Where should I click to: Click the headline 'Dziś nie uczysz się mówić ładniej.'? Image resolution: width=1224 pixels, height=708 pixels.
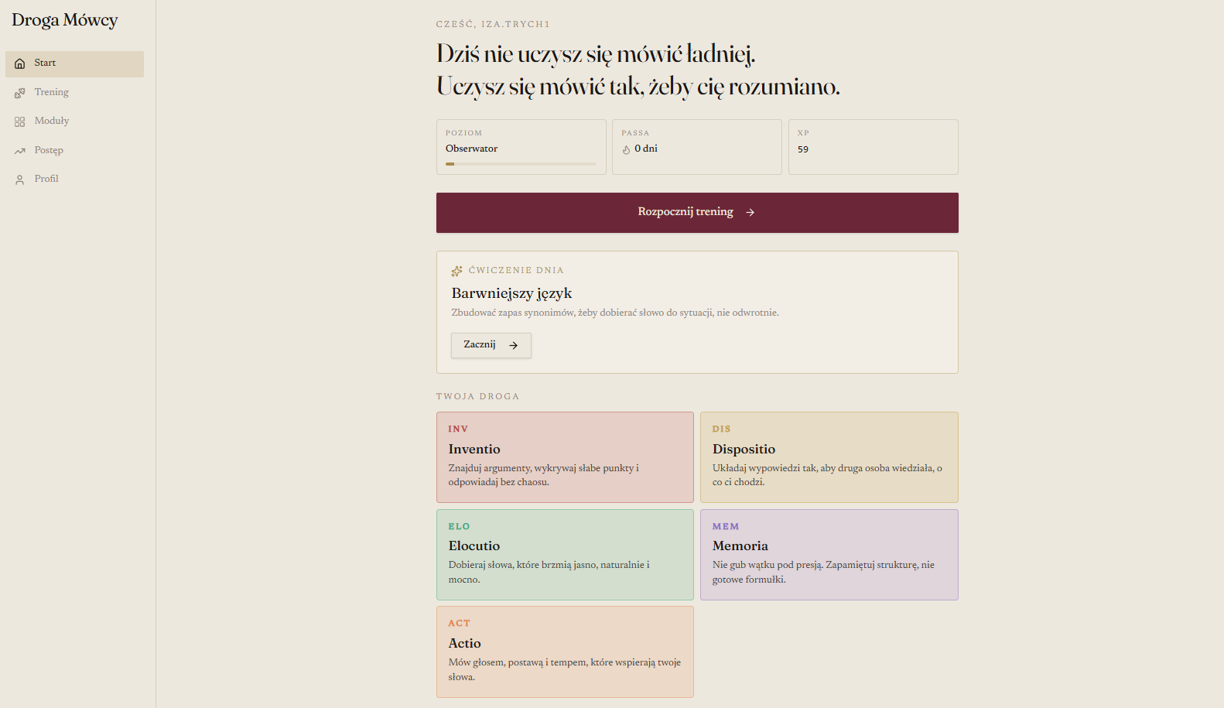[596, 54]
